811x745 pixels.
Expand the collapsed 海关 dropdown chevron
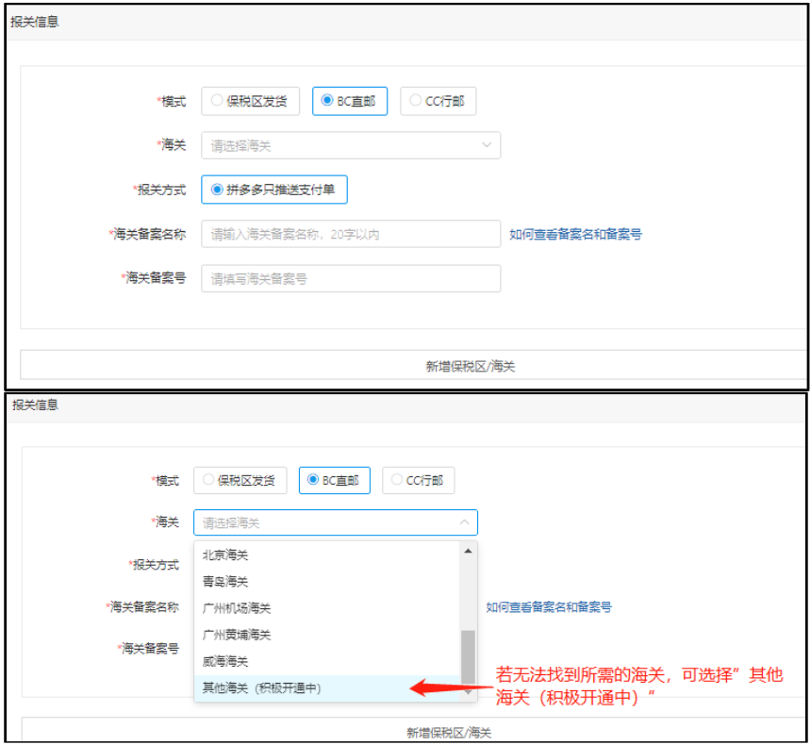(487, 145)
